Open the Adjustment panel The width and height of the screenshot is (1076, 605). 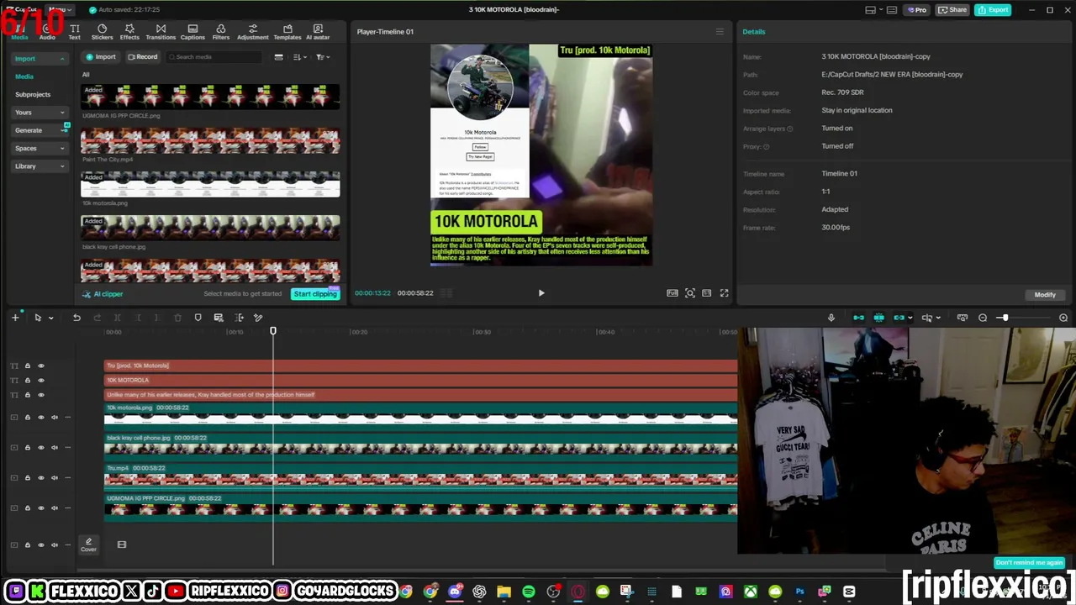252,32
